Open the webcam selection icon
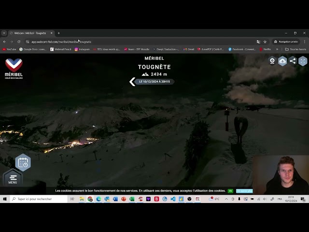 click(272, 61)
